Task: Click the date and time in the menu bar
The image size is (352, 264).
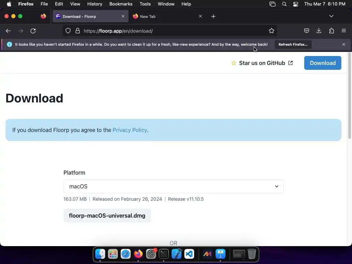Action: tap(324, 4)
